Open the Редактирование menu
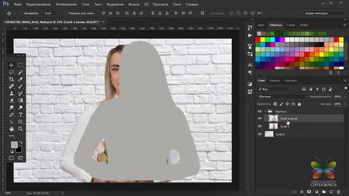The height and width of the screenshot is (196, 349). 38,4
